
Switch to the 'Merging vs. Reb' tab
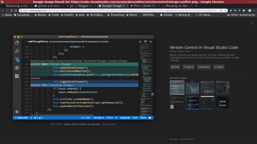(177, 6)
